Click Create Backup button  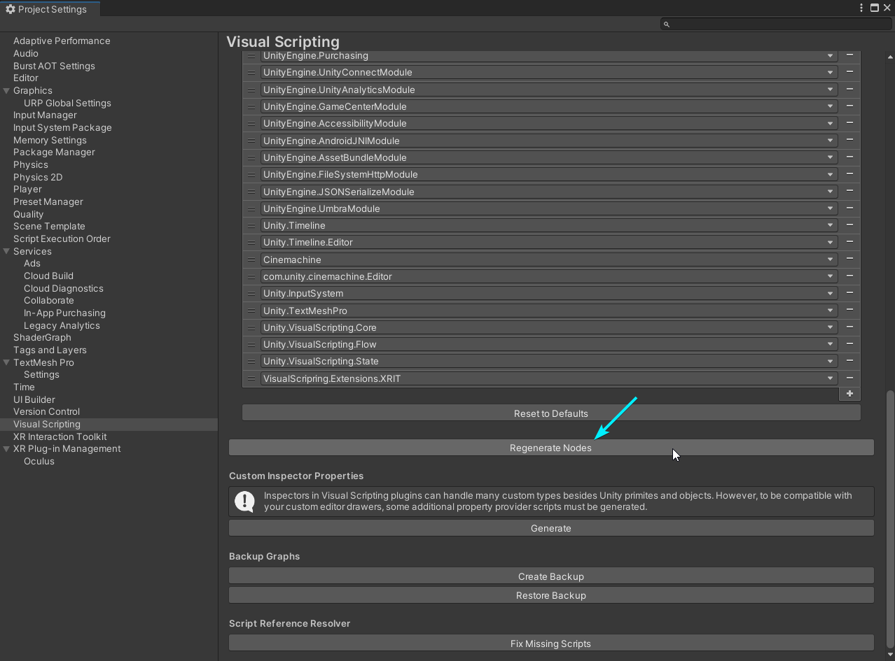[x=551, y=576]
